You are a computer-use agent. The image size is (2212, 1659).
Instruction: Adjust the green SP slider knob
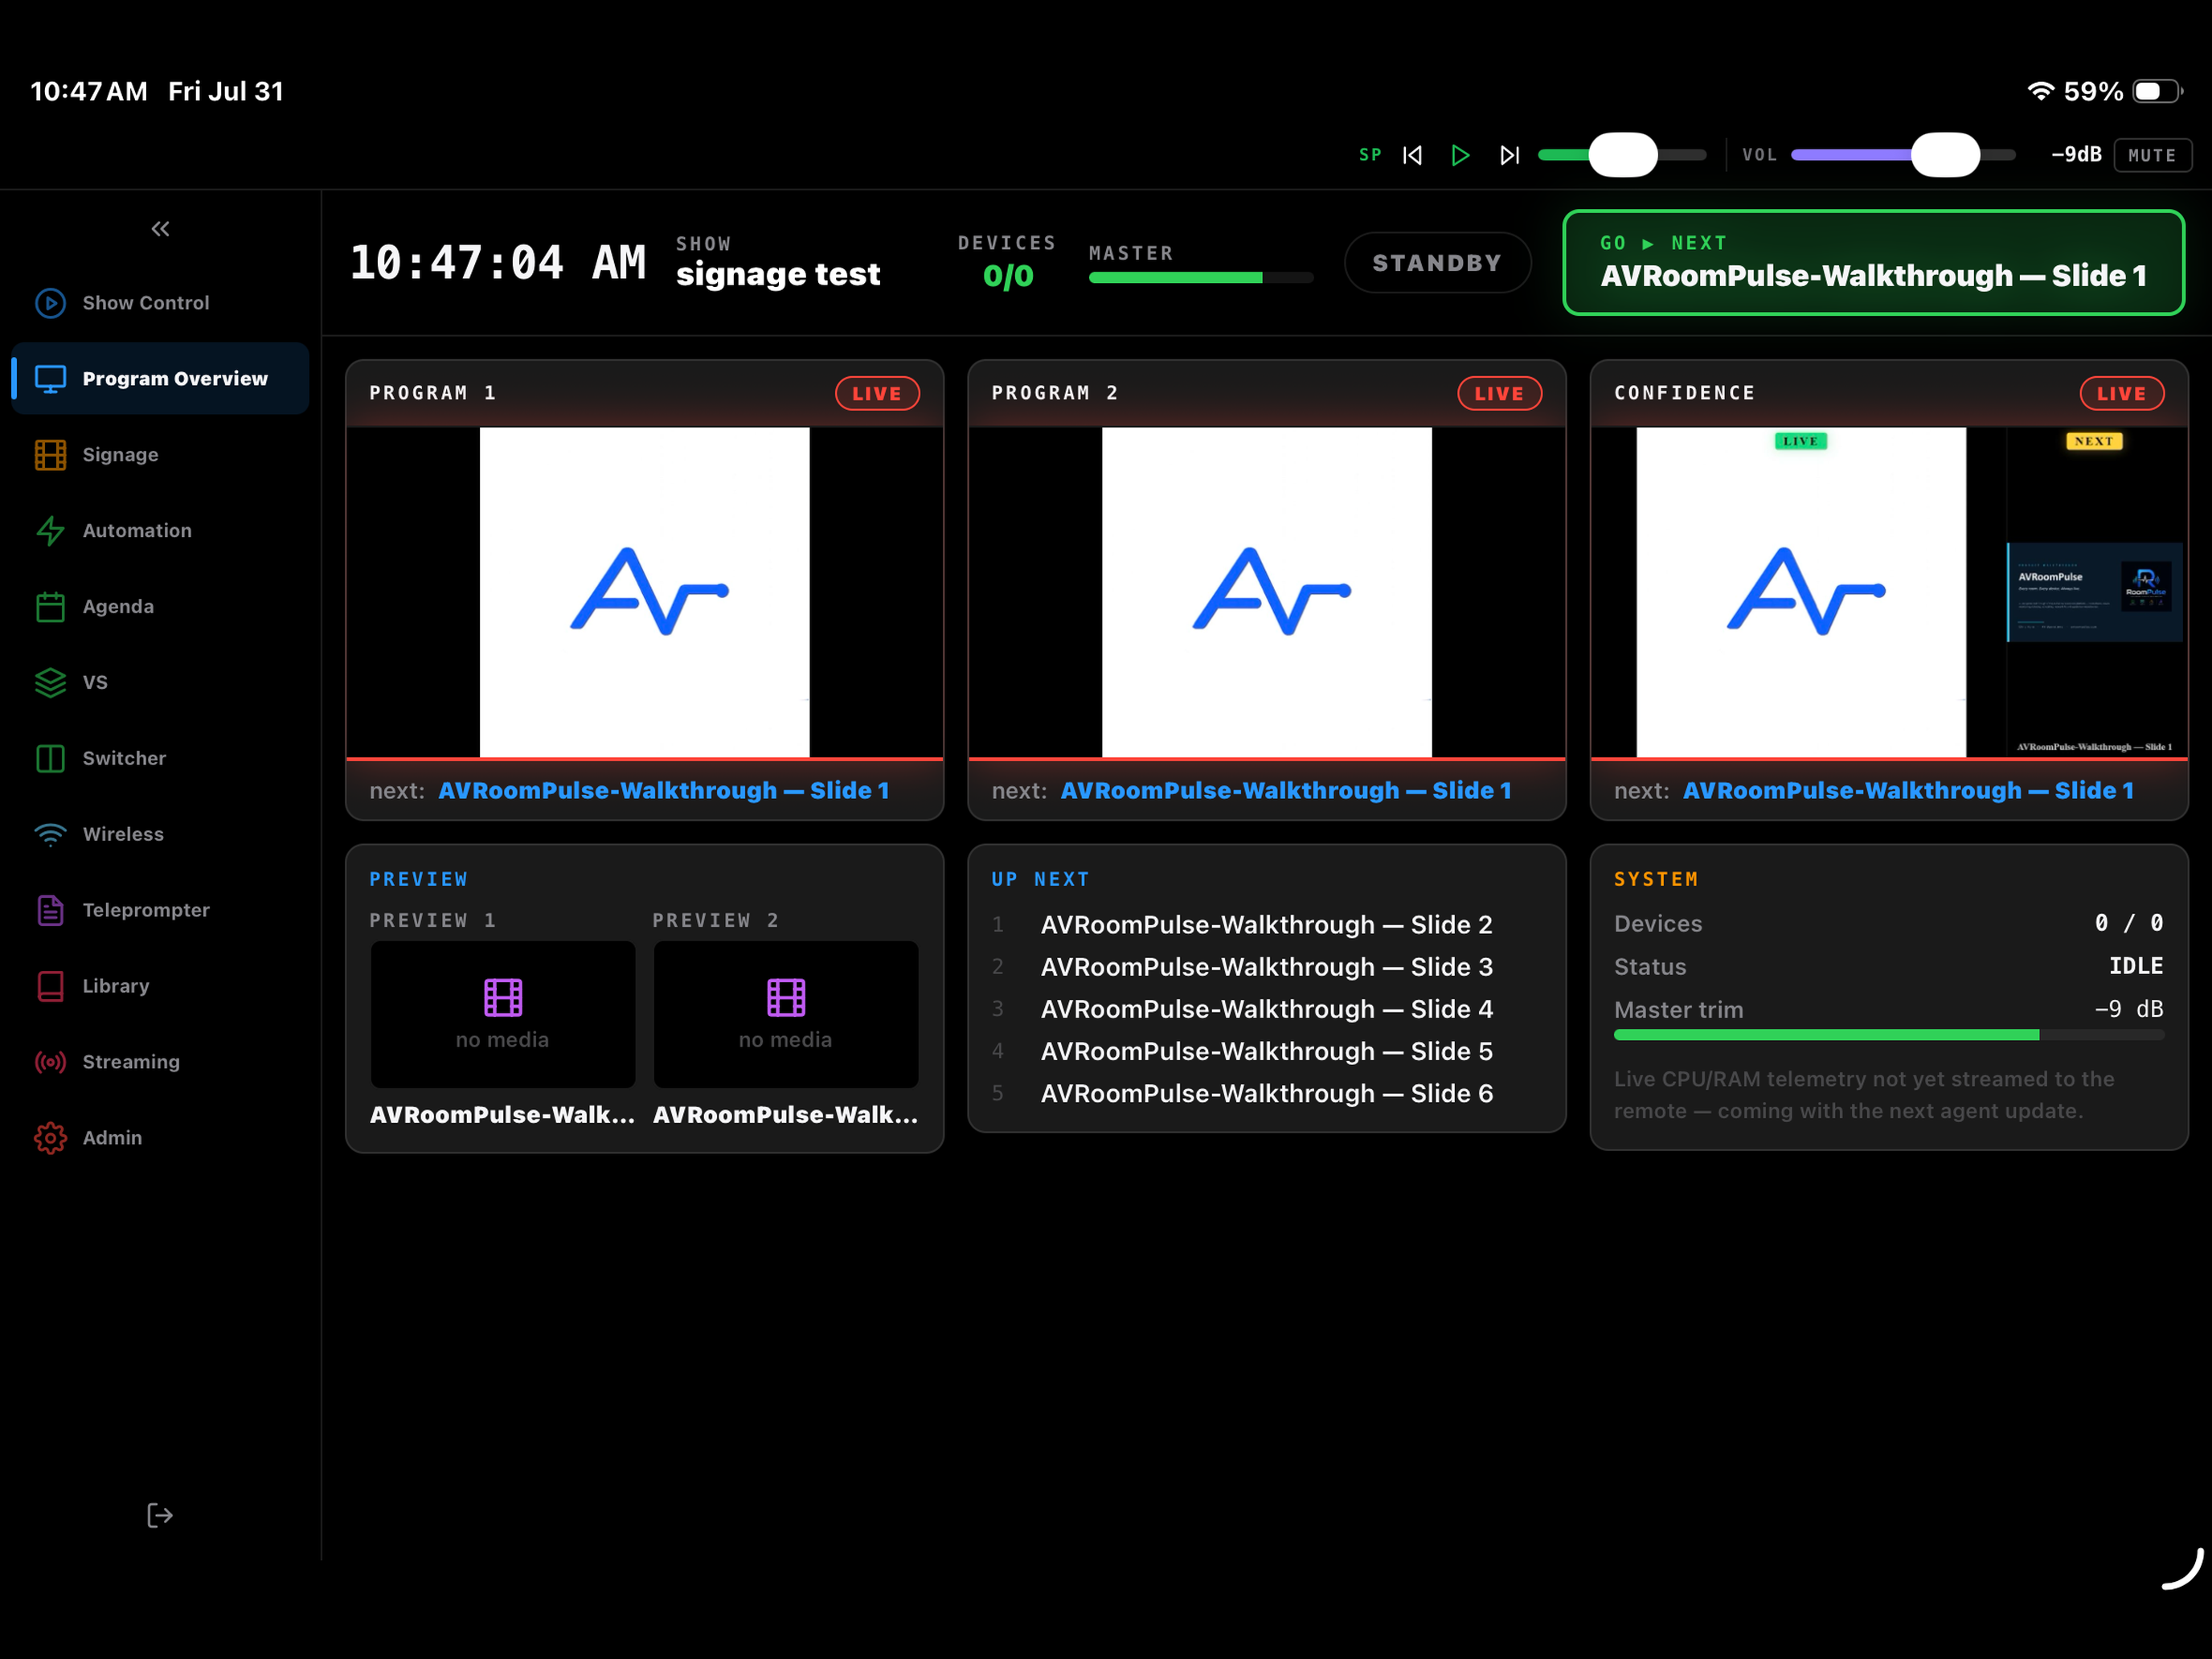point(1623,155)
